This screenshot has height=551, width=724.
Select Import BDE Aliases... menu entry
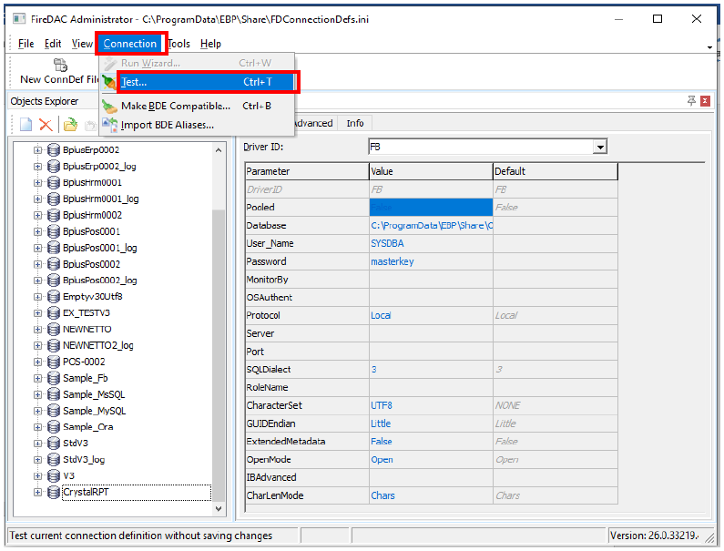click(x=168, y=125)
